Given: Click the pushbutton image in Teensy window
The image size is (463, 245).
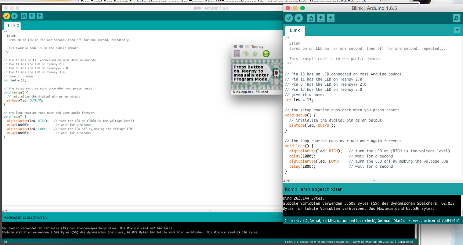Looking at the screenshot, I should coord(276,74).
